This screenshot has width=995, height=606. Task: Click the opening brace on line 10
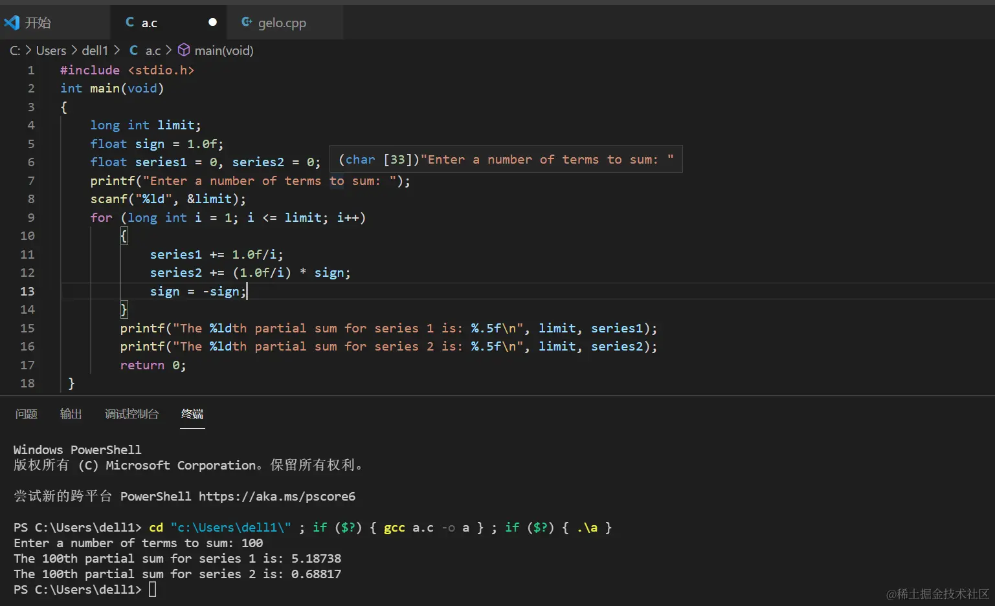pyautogui.click(x=124, y=235)
